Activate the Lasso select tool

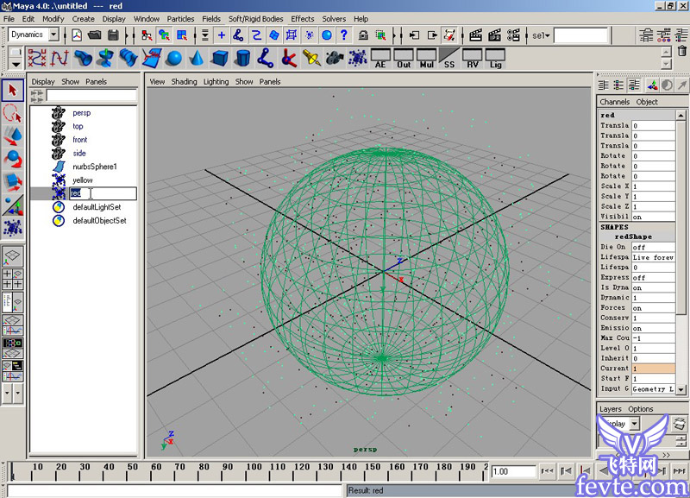[12, 113]
